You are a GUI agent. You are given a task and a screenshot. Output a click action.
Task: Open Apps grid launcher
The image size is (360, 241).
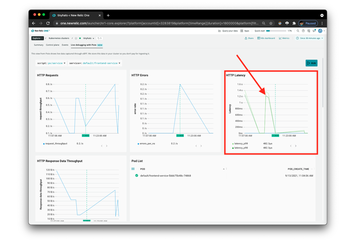point(245,31)
